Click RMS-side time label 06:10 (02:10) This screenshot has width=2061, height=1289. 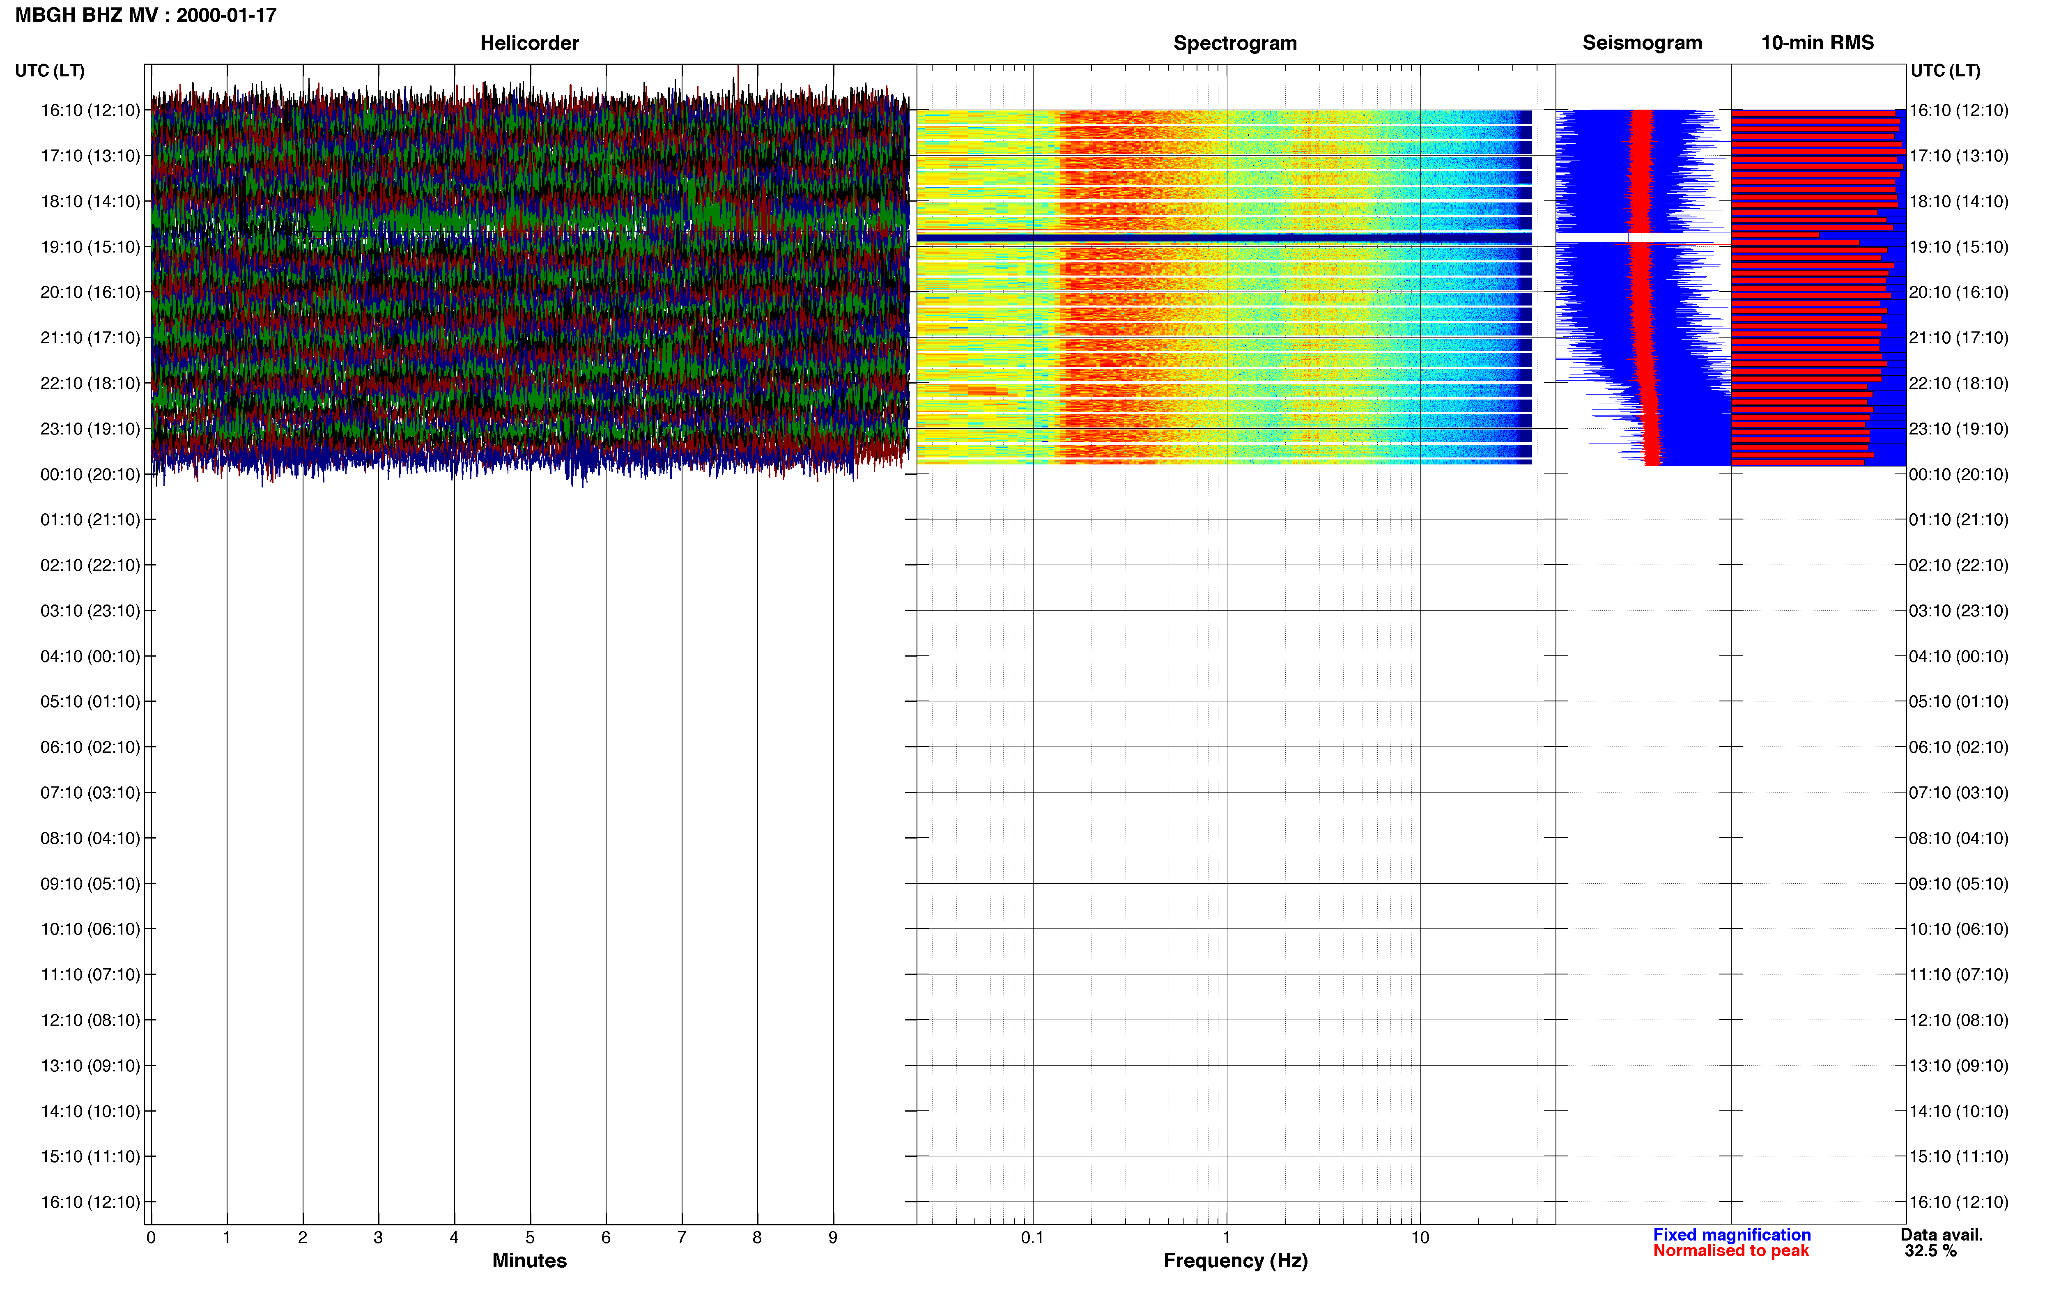[x=1959, y=748]
